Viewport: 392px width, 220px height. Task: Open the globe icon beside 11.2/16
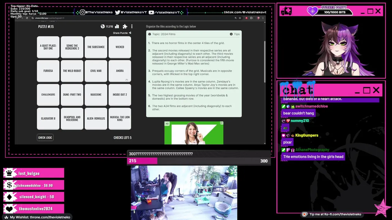103,27
